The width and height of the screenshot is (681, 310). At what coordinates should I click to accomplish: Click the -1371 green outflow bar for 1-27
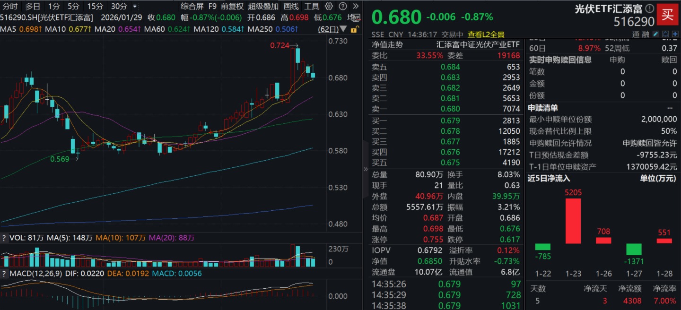pos(634,250)
